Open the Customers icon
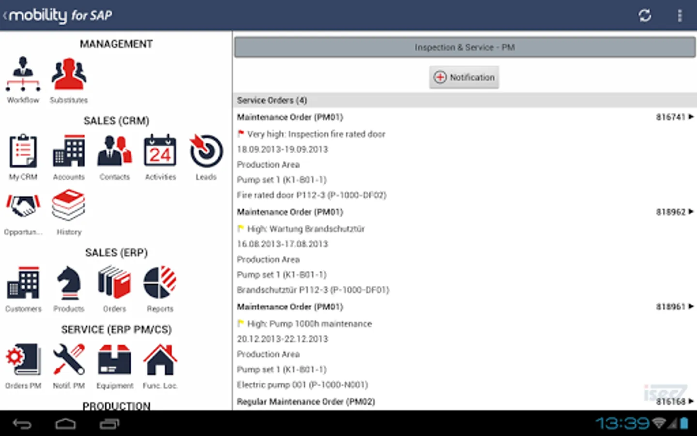The height and width of the screenshot is (436, 697). coord(23,282)
